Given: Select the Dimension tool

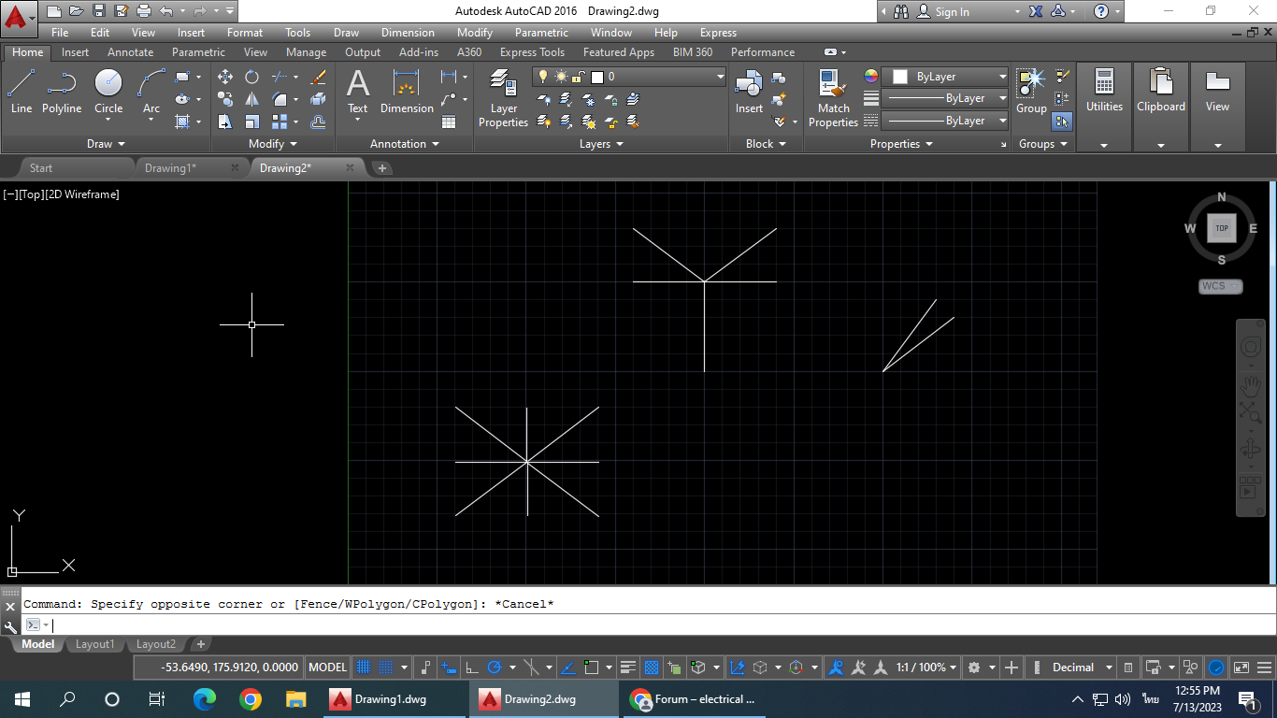Looking at the screenshot, I should click(x=407, y=92).
